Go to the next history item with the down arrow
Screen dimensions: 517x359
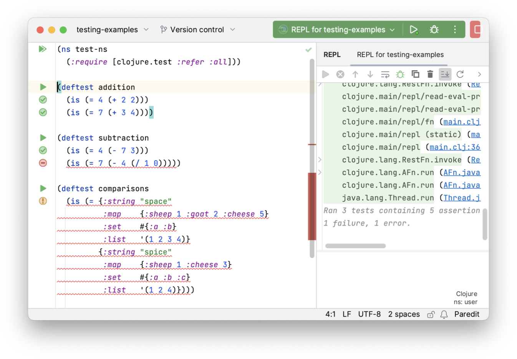pyautogui.click(x=370, y=74)
